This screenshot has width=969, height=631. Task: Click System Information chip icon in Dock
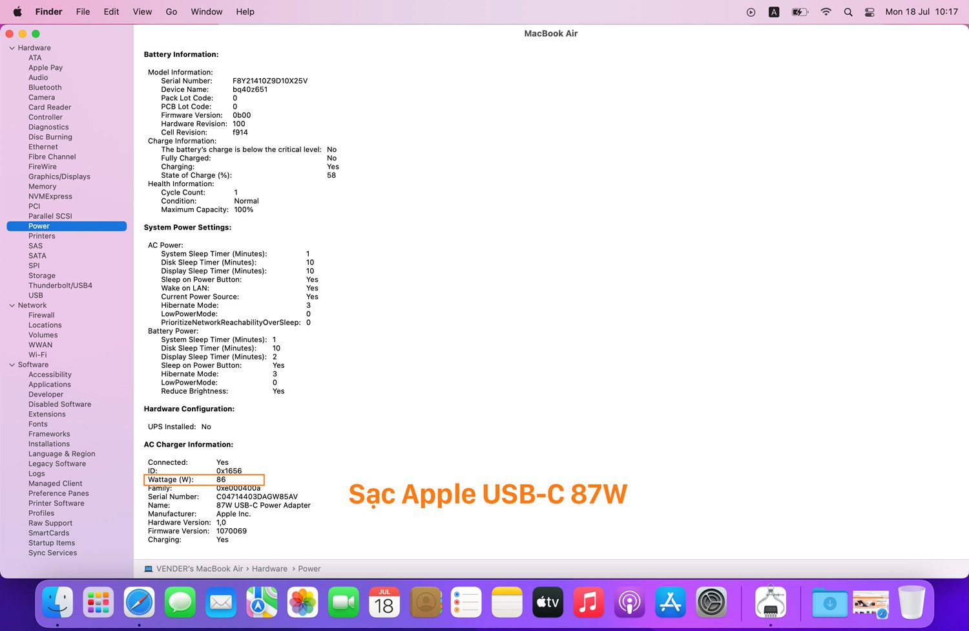point(771,603)
